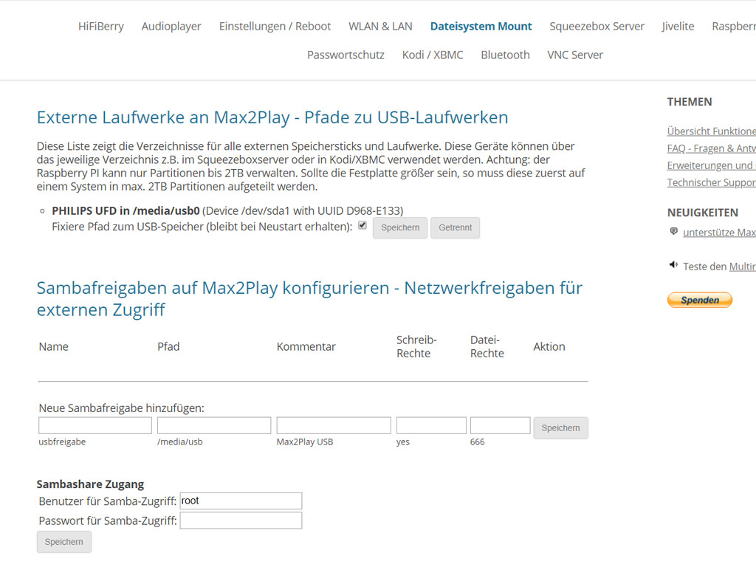Open the Passwortschutz tab
Screen dimensions: 756x567
pos(346,55)
